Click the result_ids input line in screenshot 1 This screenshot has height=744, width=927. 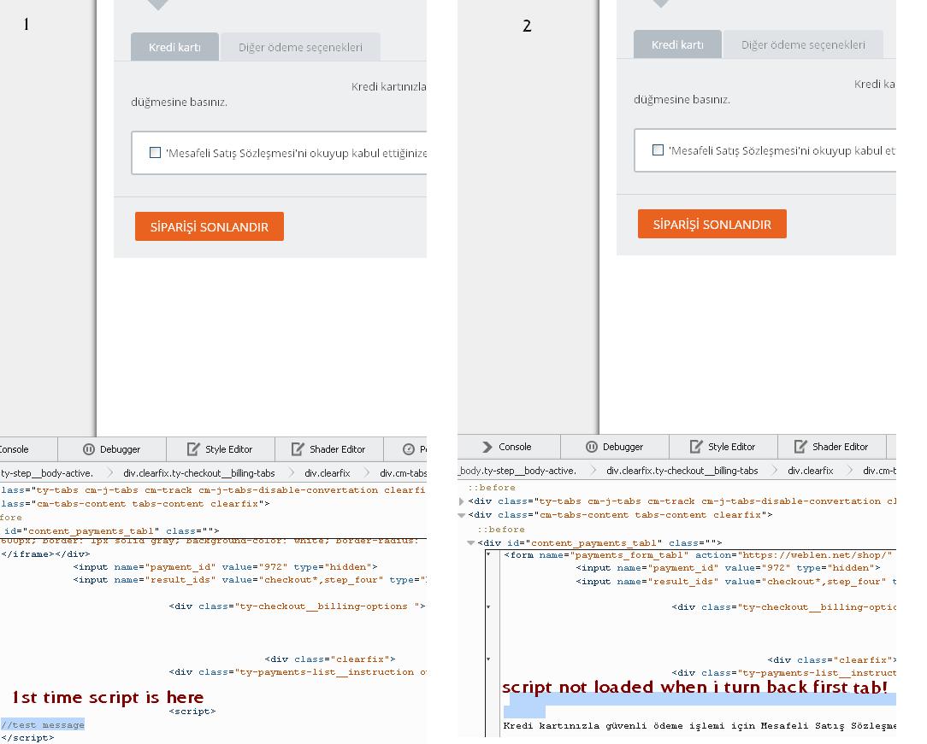point(250,580)
